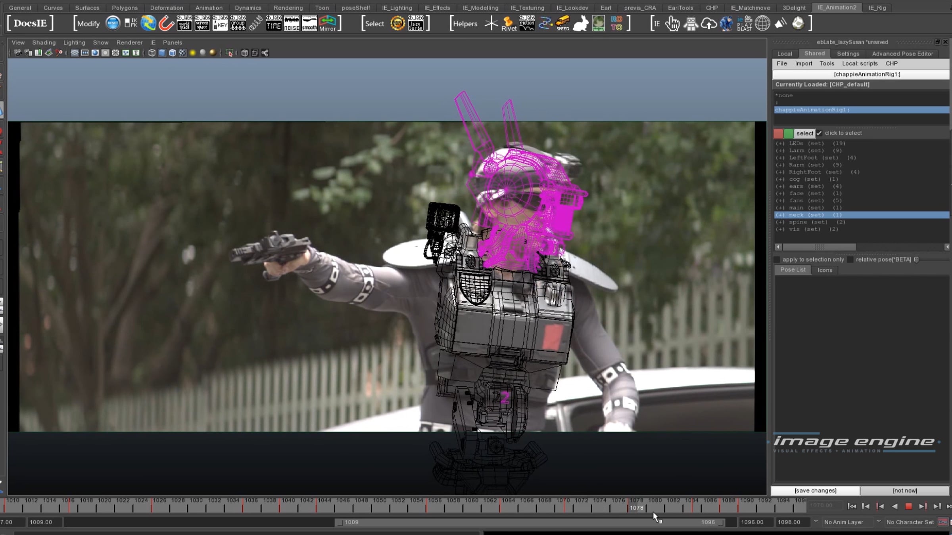Select the Rivet helper tool
Screen dimensions: 952x535
tap(509, 23)
